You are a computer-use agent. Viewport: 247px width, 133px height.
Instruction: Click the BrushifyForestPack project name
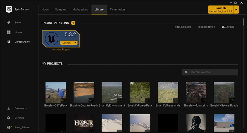point(140,105)
